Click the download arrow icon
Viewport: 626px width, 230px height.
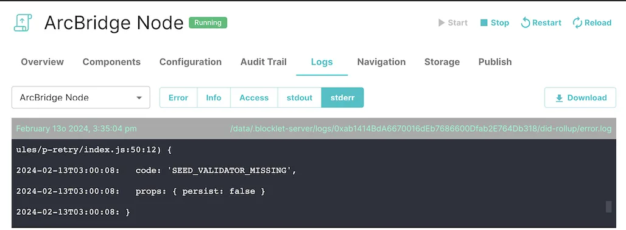(560, 98)
